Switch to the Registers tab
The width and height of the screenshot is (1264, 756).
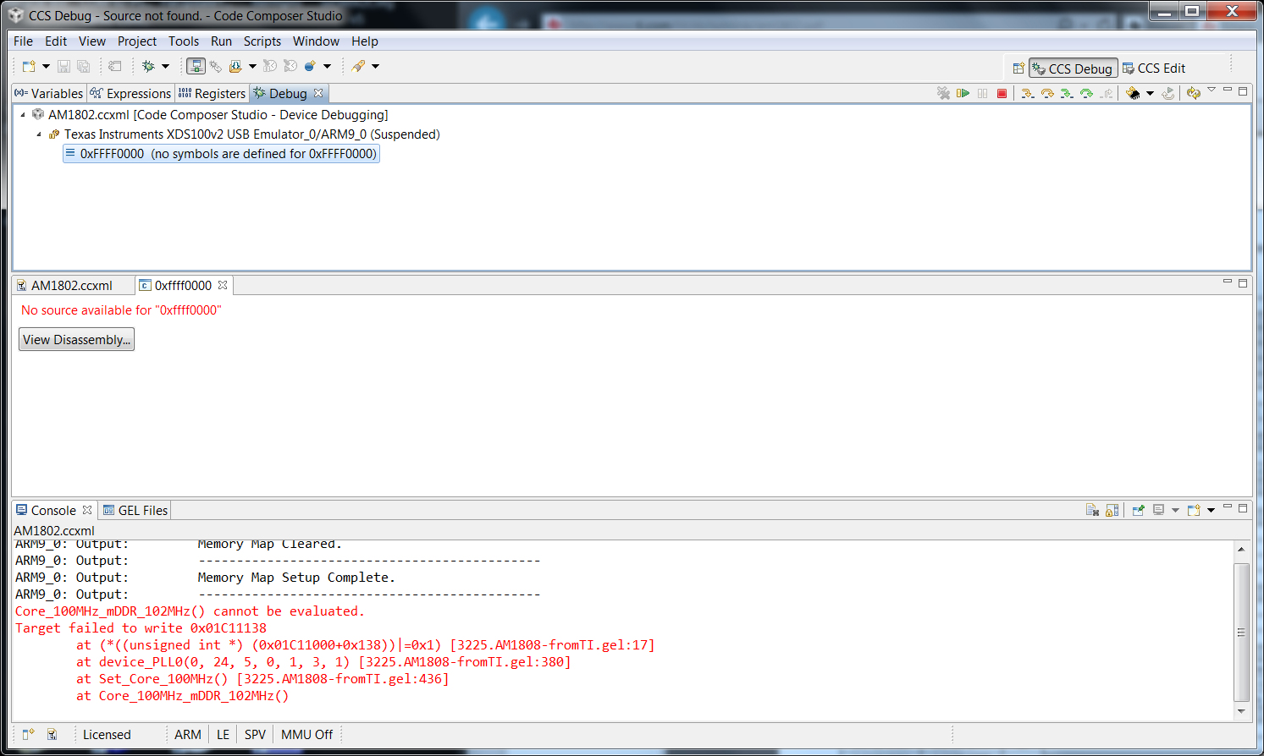tap(213, 94)
